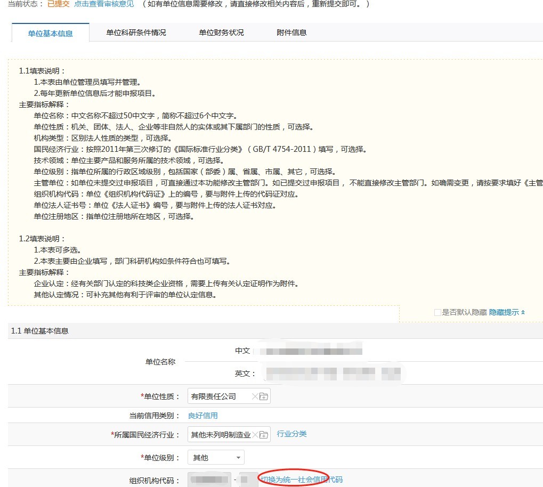
Task: Clear the 所属国民经济行业 field with X icon
Action: click(x=255, y=435)
